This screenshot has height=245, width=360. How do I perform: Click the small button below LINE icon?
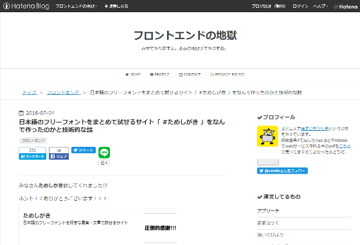(104, 163)
